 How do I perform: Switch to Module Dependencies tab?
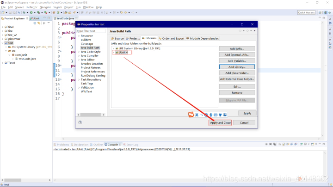pyautogui.click(x=203, y=38)
